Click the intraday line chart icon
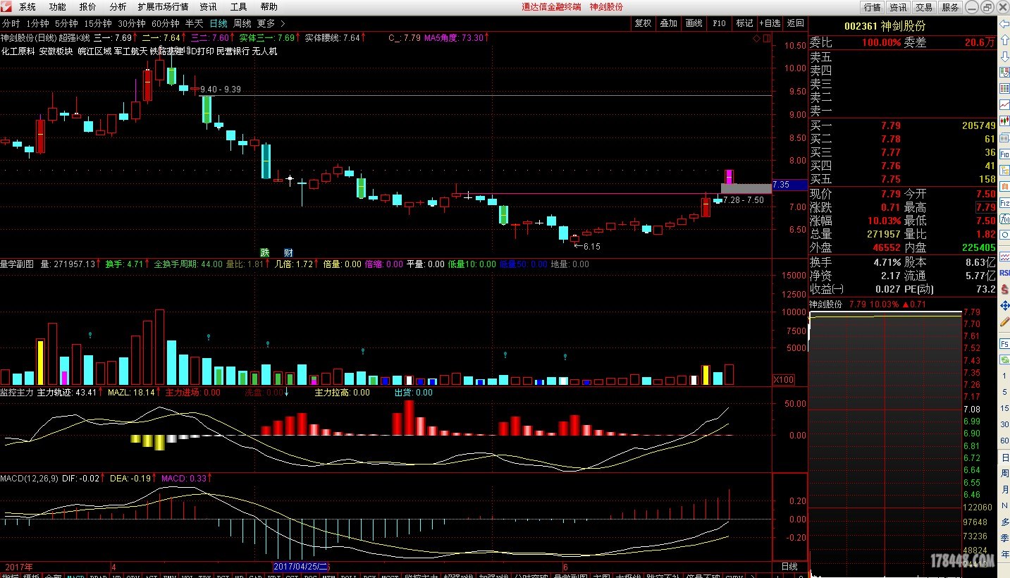This screenshot has height=578, width=1010. pos(1004,105)
